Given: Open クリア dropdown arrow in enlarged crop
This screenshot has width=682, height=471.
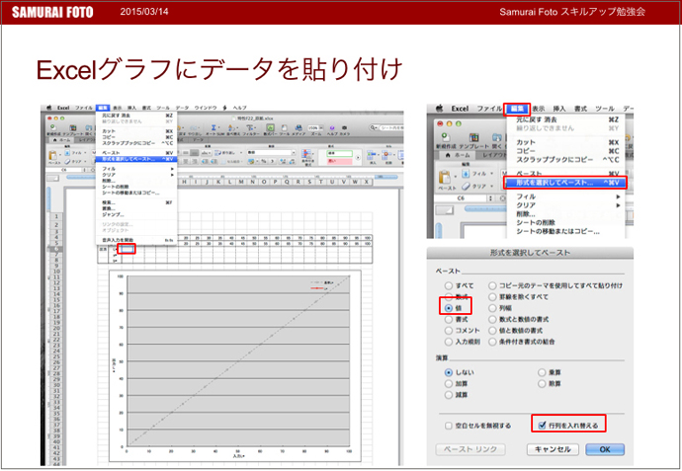Looking at the screenshot, I should click(x=492, y=186).
